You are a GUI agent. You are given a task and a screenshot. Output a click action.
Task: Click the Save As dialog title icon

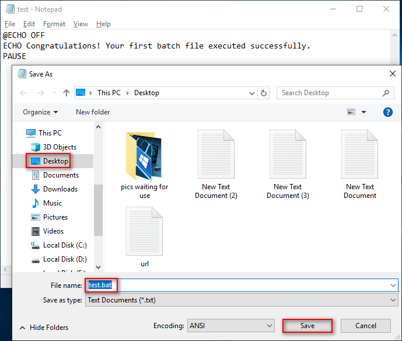pyautogui.click(x=22, y=74)
